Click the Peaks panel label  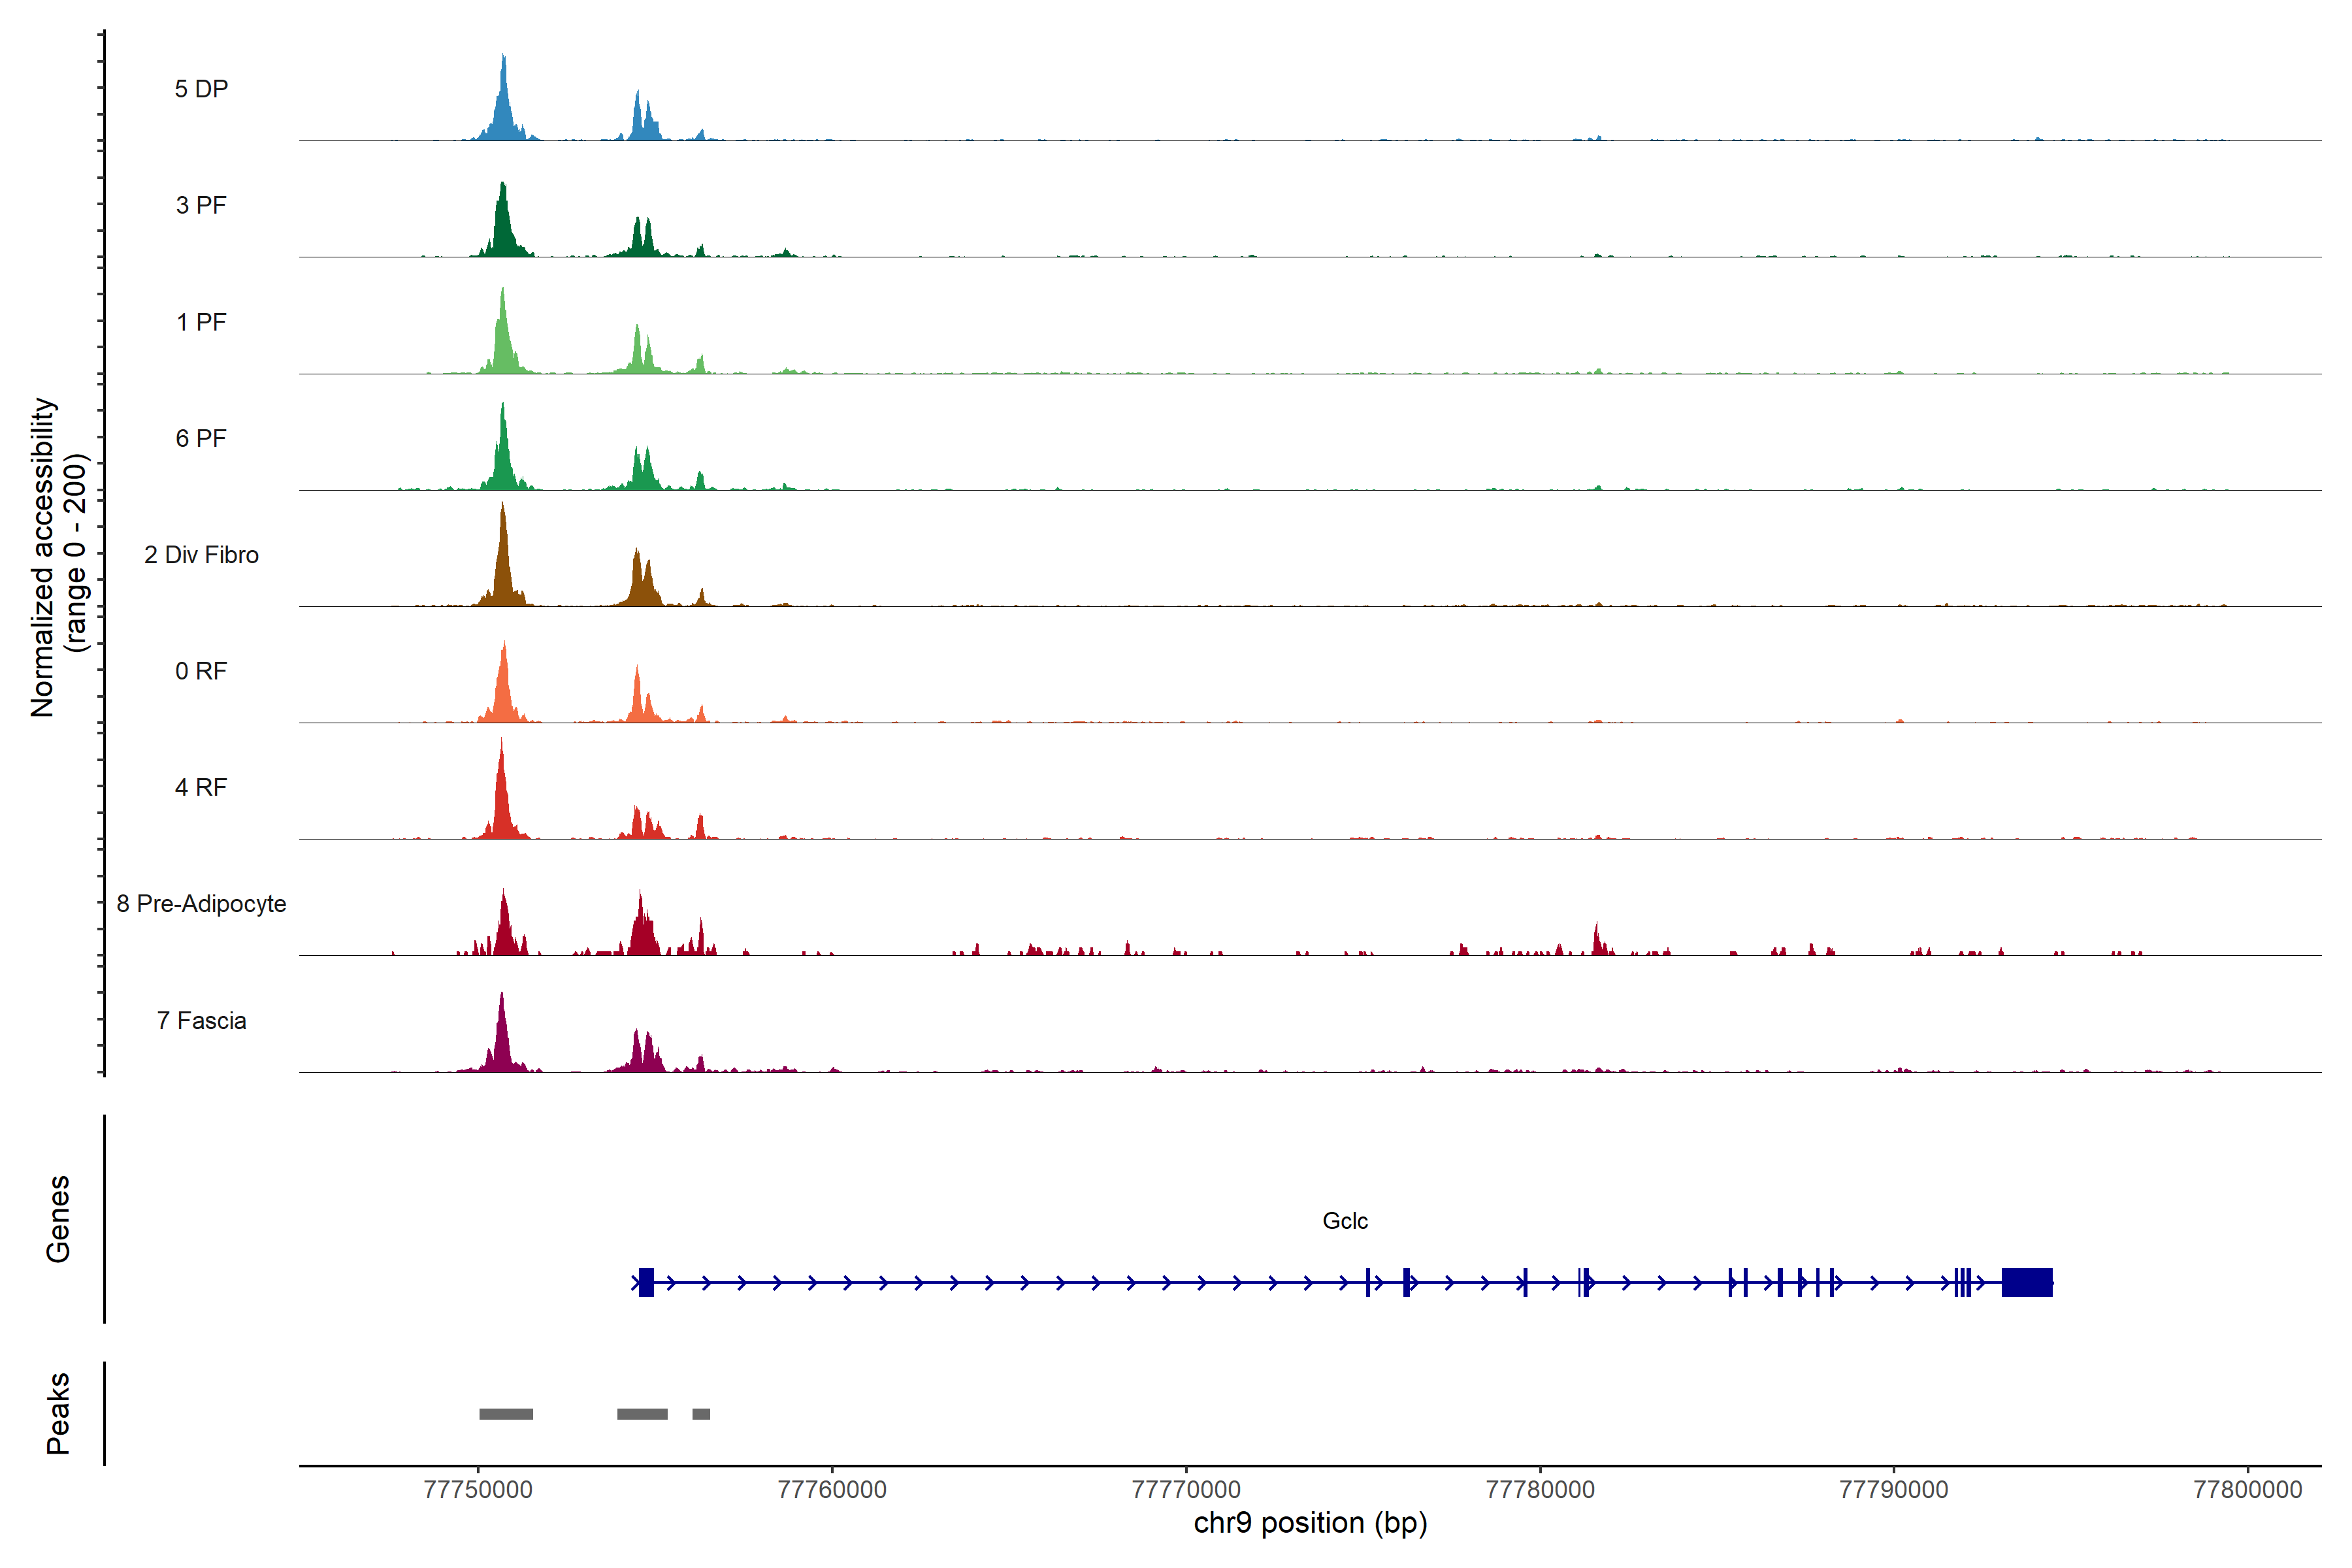coord(58,1413)
